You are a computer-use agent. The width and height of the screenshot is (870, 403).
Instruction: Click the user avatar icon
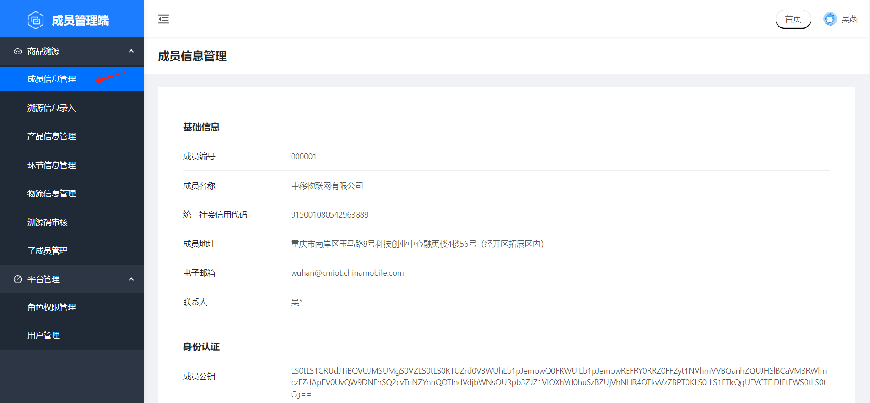829,19
